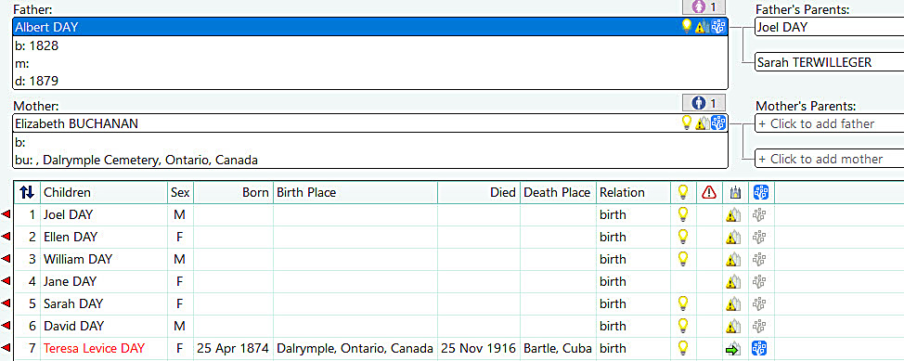Click the FamilySearch icon in William DAY's row
This screenshot has height=361, width=904.
pos(758,260)
